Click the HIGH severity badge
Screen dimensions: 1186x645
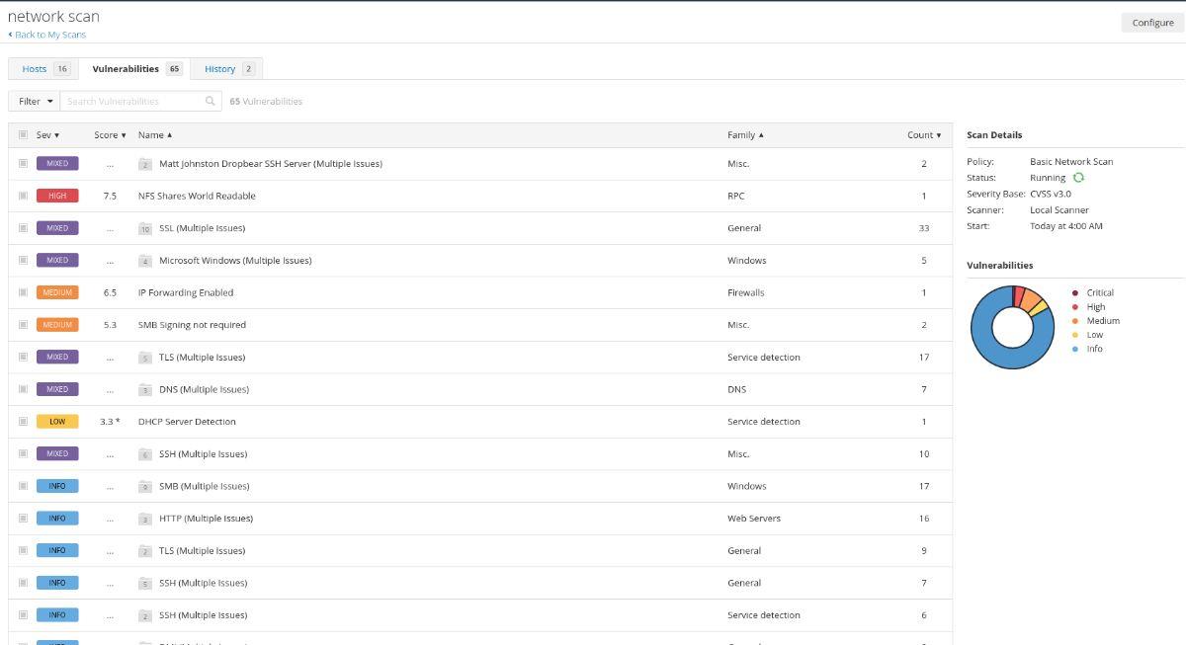57,196
